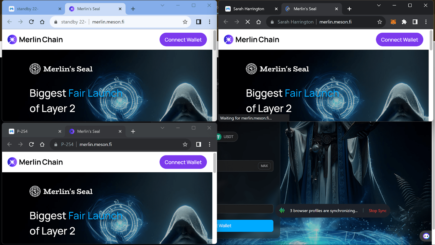Open the Extensions puzzle menu
Viewport: 435px width, 245px height.
(404, 22)
